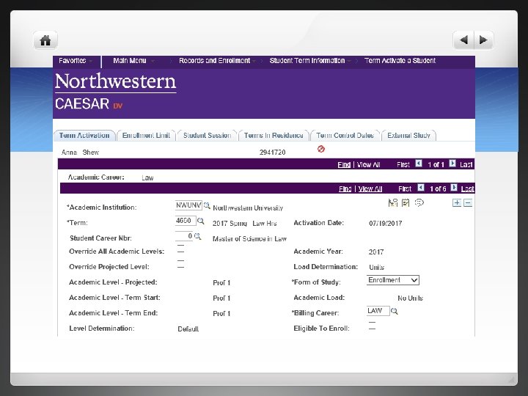Click View All in Academic Career header
The height and width of the screenshot is (396, 528).
point(368,165)
